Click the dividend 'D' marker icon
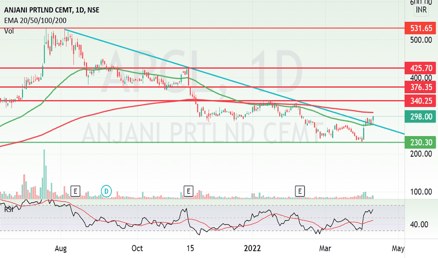 coord(106,191)
